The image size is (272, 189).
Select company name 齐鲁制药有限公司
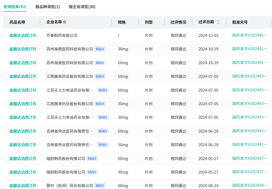point(62,36)
